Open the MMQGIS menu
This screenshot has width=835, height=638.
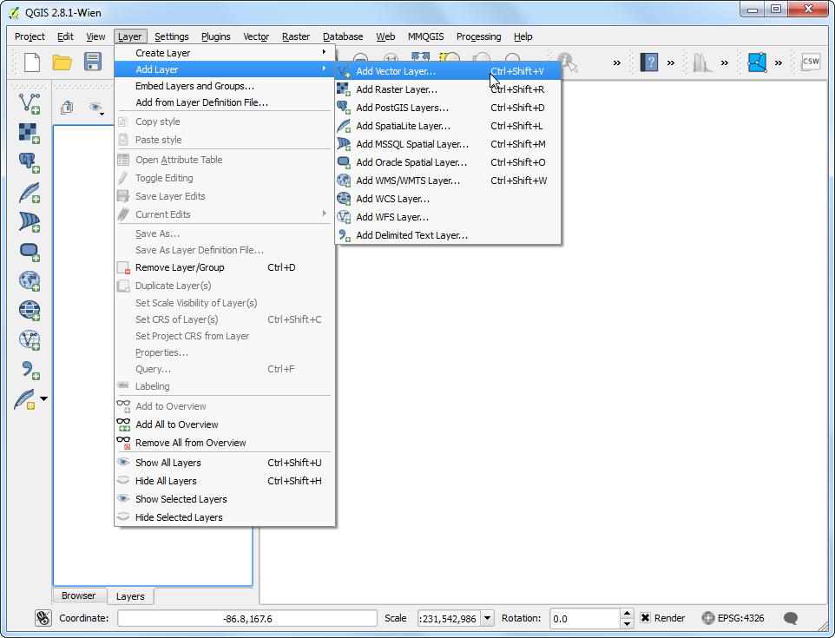425,36
